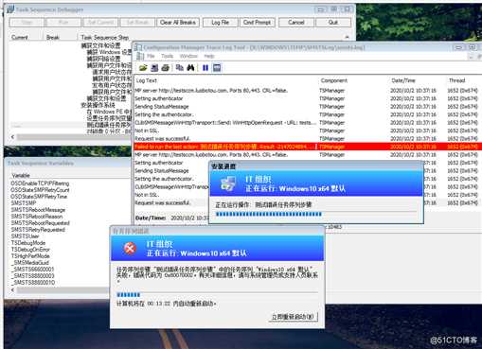Click the Task Sequence Variables window title bar

(67, 163)
